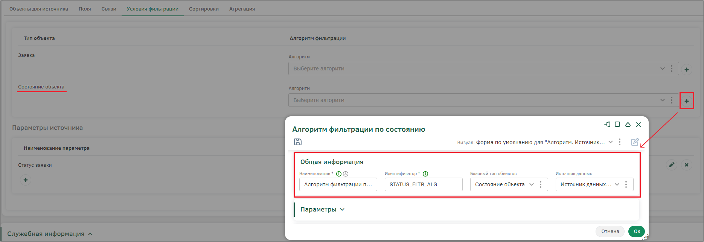Click the A localization icon near Наименование
The width and height of the screenshot is (704, 242).
(x=346, y=174)
